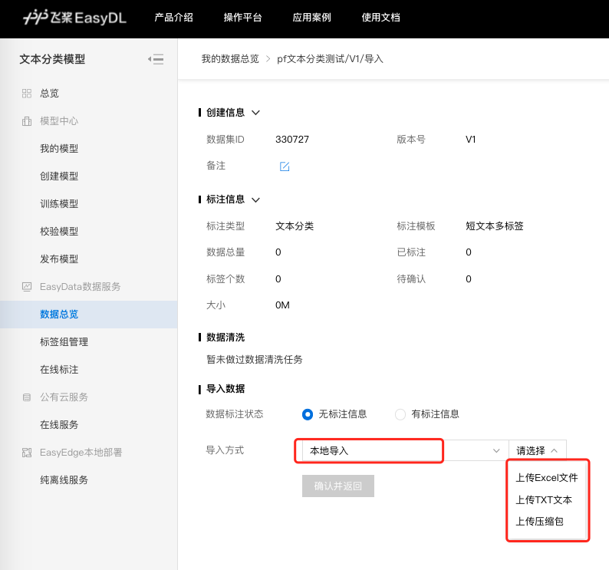Viewport: 609px width, 570px height.
Task: Choose 上传压缩包 option
Action: [x=540, y=522]
